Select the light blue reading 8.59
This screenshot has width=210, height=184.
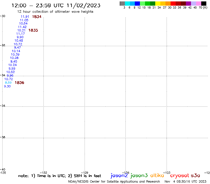(8, 83)
